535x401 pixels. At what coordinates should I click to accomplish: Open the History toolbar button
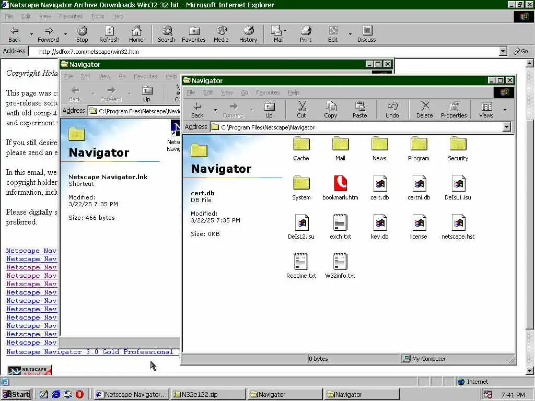[x=248, y=34]
